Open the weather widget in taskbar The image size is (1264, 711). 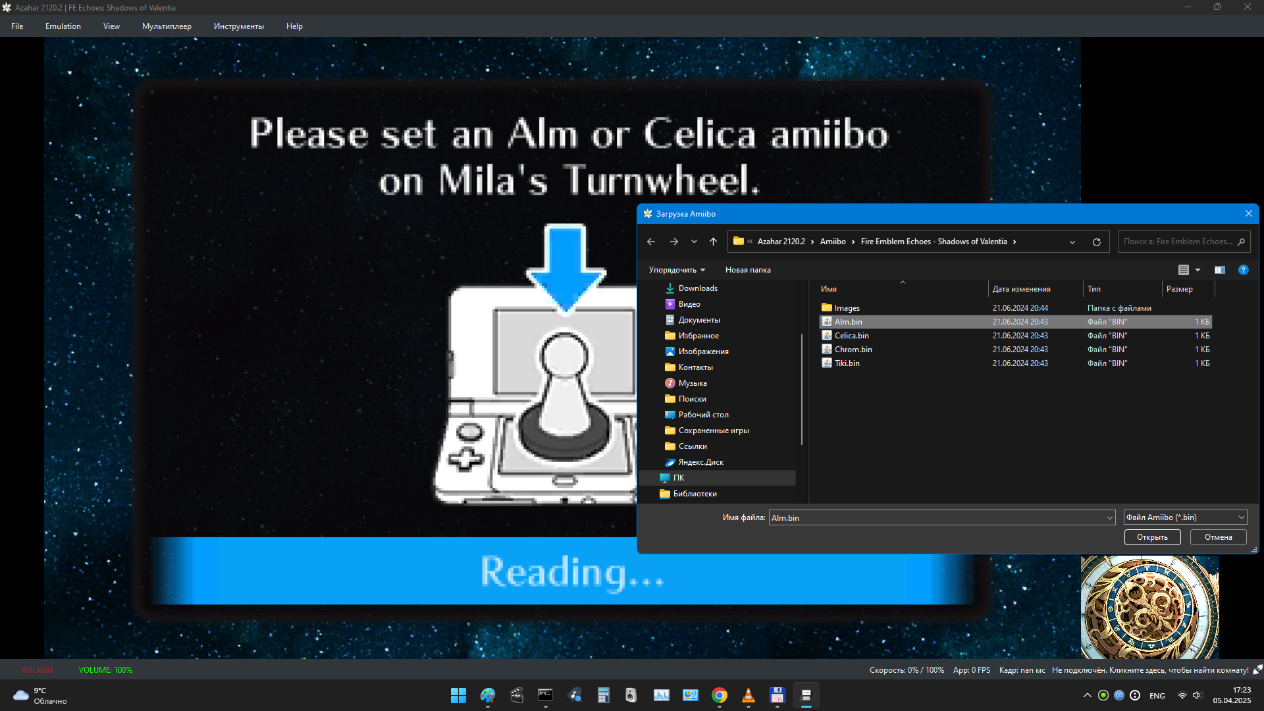41,695
